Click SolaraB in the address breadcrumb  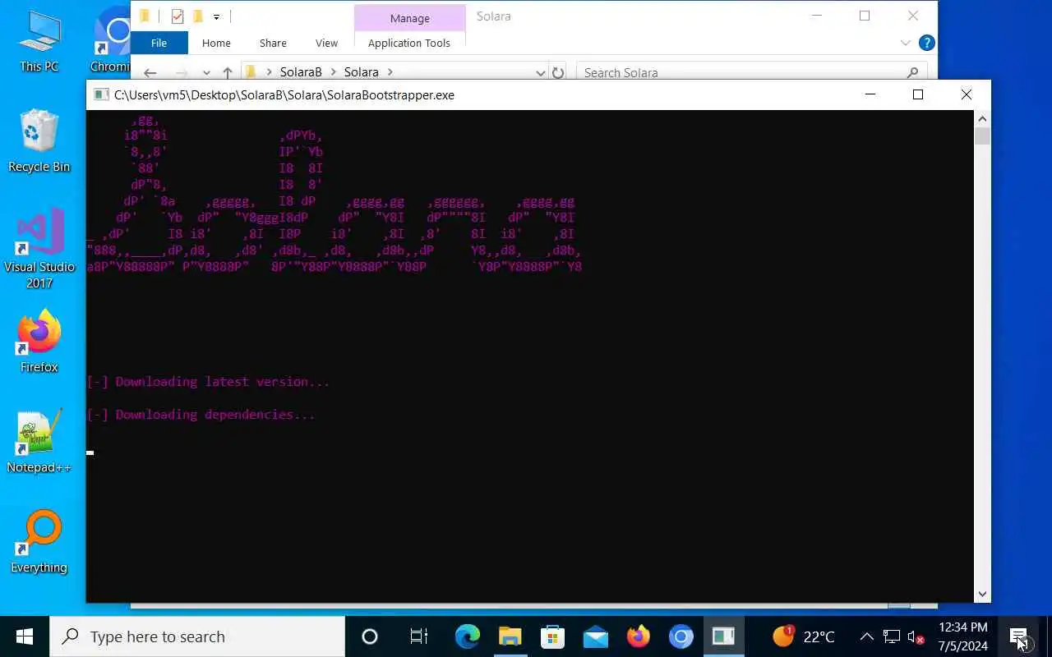point(301,72)
